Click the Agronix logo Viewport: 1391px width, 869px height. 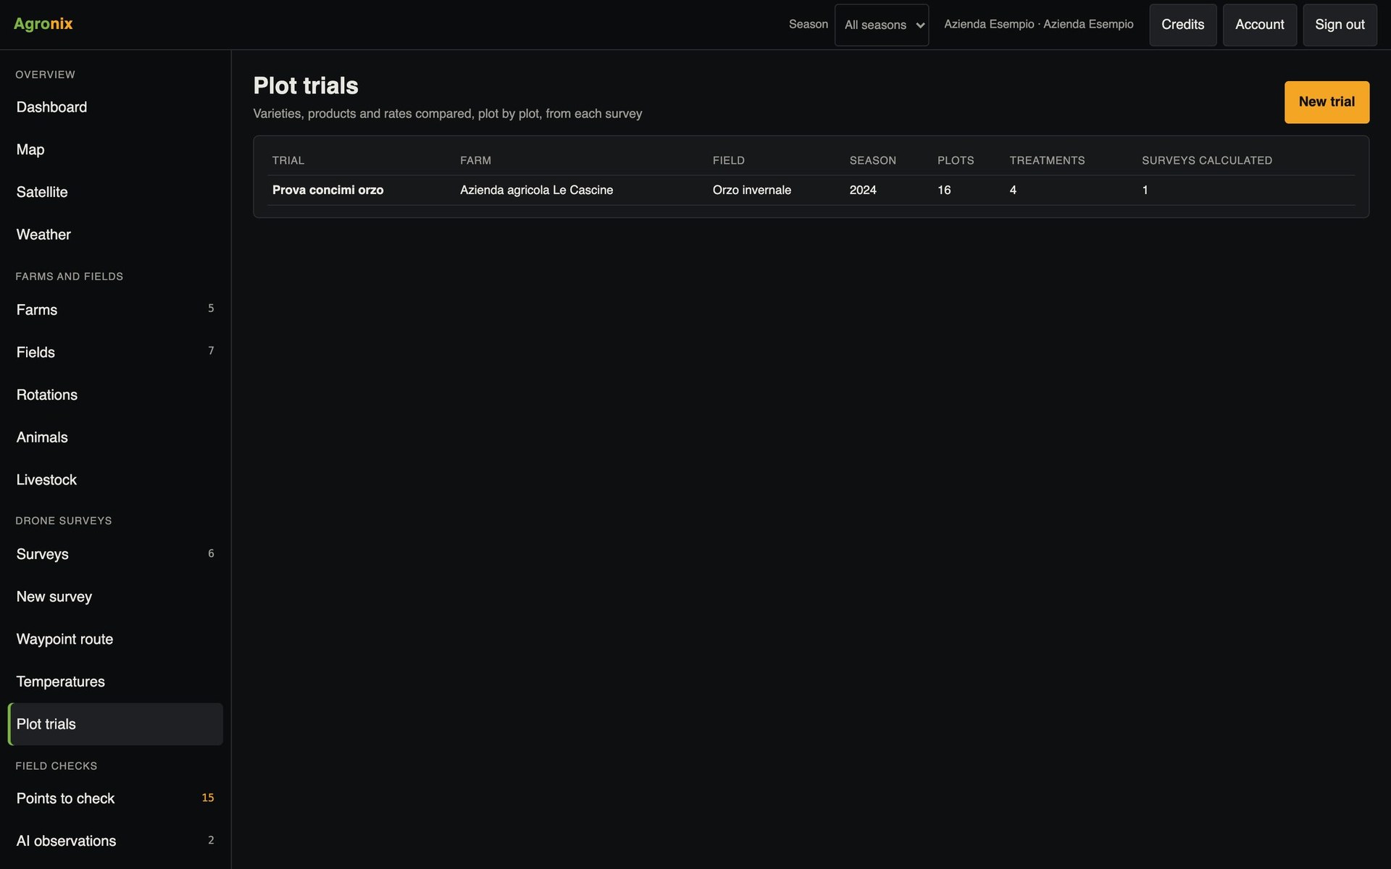43,24
